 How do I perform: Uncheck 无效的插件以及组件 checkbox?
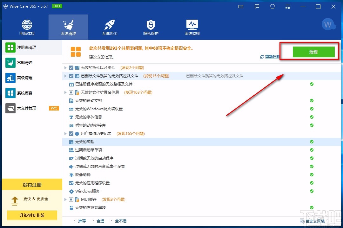coord(71,68)
